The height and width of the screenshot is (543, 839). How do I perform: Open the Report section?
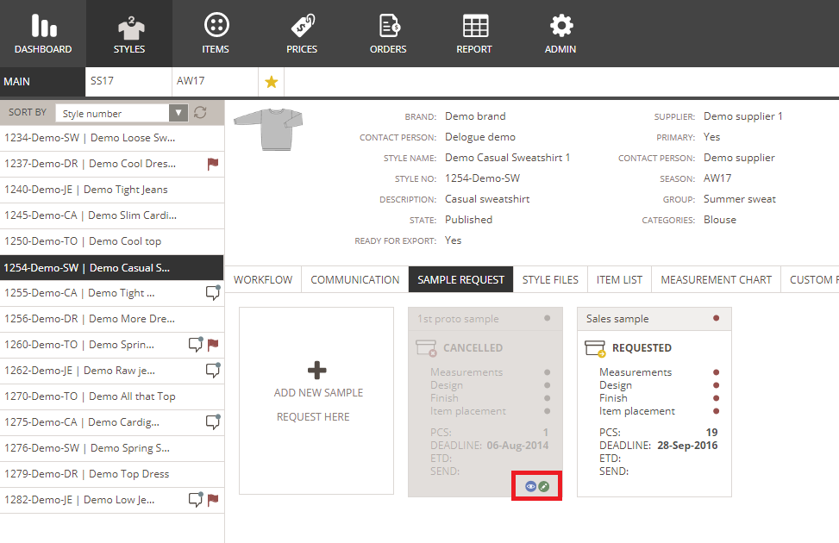click(x=474, y=34)
